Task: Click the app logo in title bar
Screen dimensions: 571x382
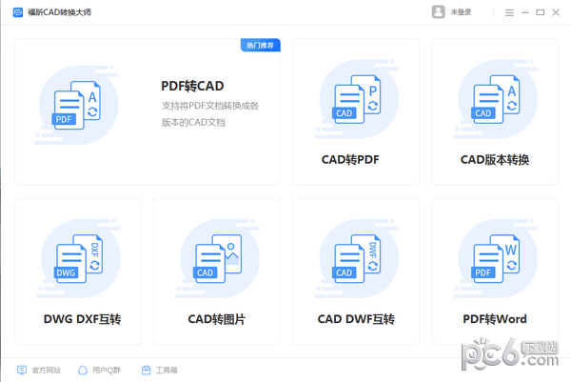Action: (x=18, y=12)
